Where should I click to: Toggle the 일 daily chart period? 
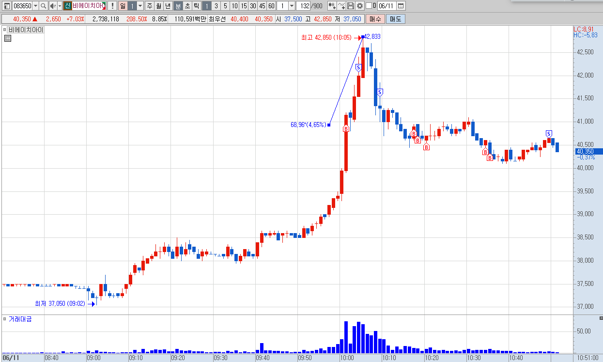tap(123, 6)
